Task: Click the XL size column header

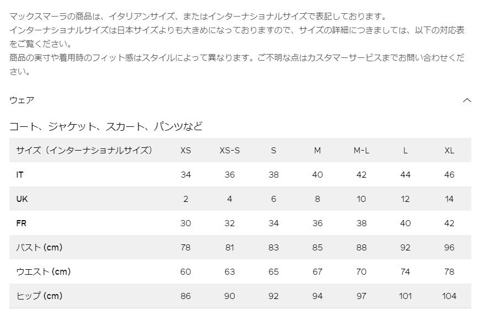Action: click(x=449, y=150)
